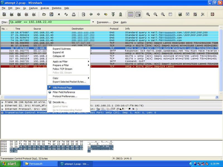
Task: Toggle auto scroll in live capture
Action: click(138, 14)
